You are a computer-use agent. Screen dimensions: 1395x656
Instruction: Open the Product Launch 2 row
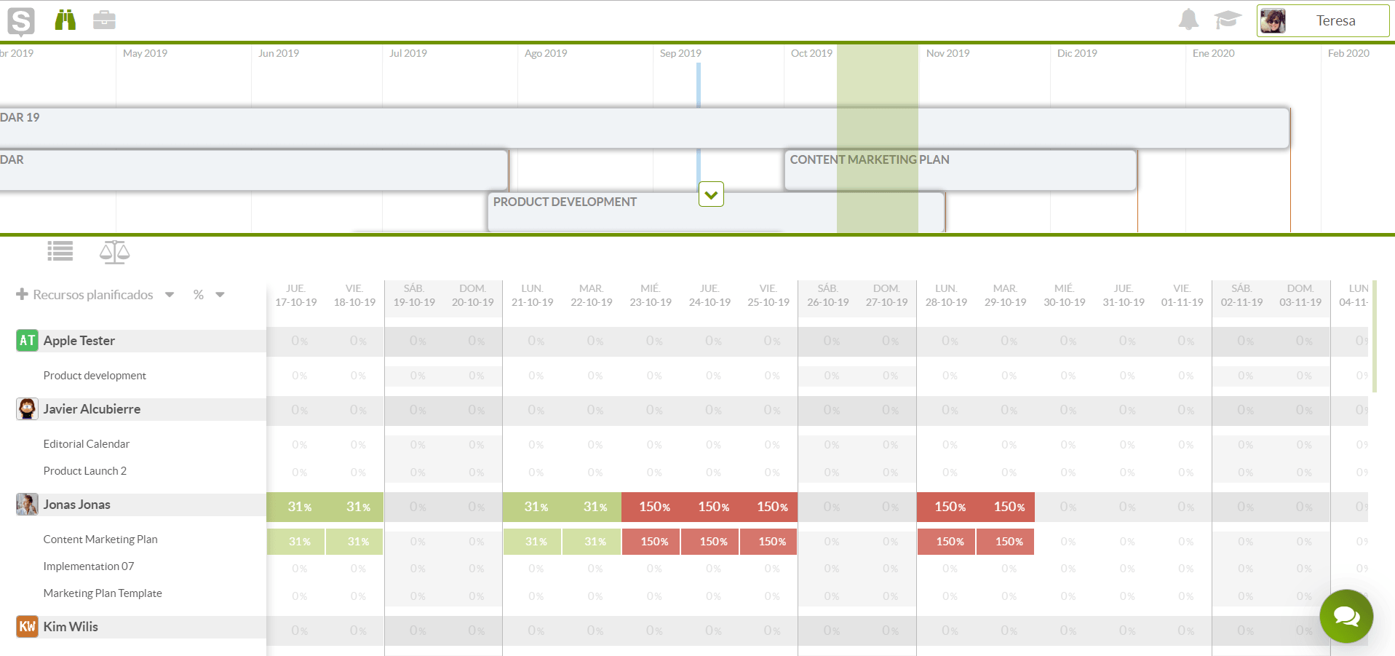click(84, 471)
